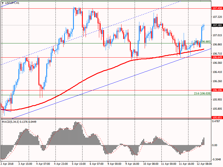The height and width of the screenshot is (167, 223).
Task: Select the 6 Apr 07:00 time label
Action: [97, 164]
